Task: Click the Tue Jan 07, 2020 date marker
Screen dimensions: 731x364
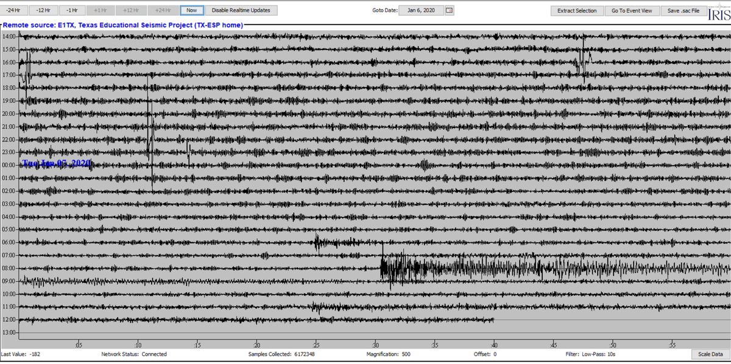Action: point(56,163)
